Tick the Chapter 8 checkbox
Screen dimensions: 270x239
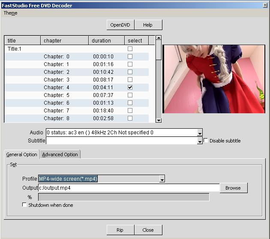tap(130, 118)
